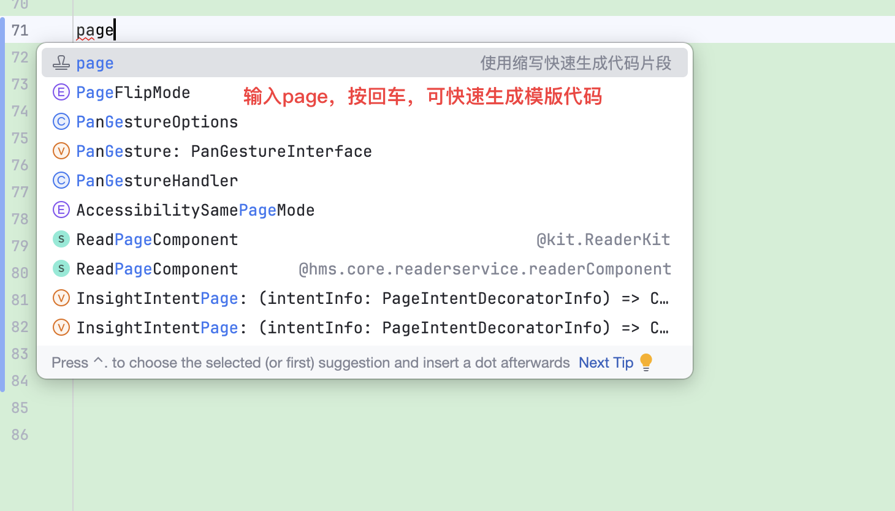
Task: Click the class icon beside PanGestureOptions
Action: click(x=61, y=121)
